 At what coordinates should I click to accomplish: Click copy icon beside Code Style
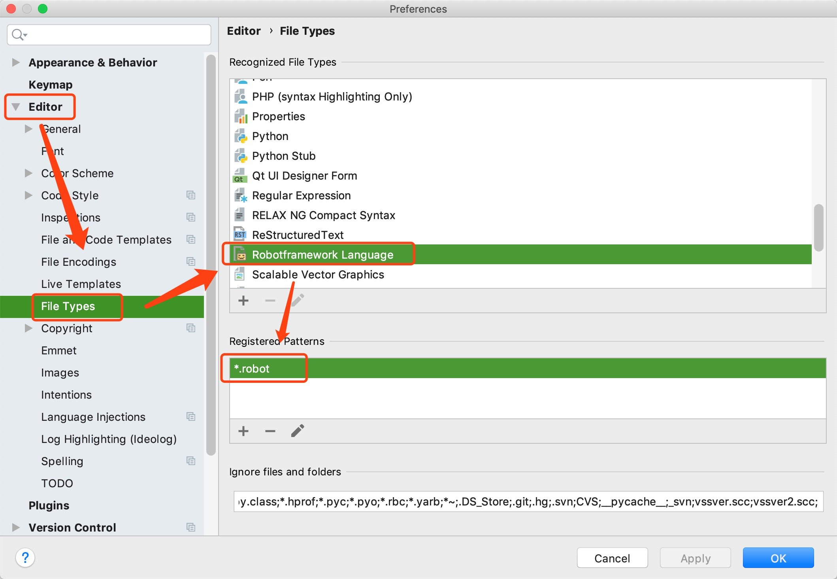(x=191, y=195)
